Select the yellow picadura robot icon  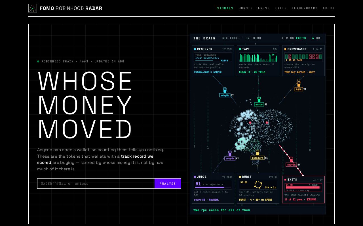click(257, 153)
